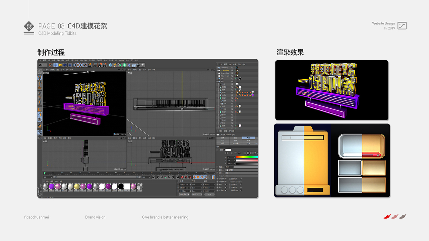Select the black material ball
This screenshot has width=429, height=241.
click(x=121, y=186)
